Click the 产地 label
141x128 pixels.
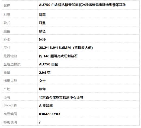point(7,89)
